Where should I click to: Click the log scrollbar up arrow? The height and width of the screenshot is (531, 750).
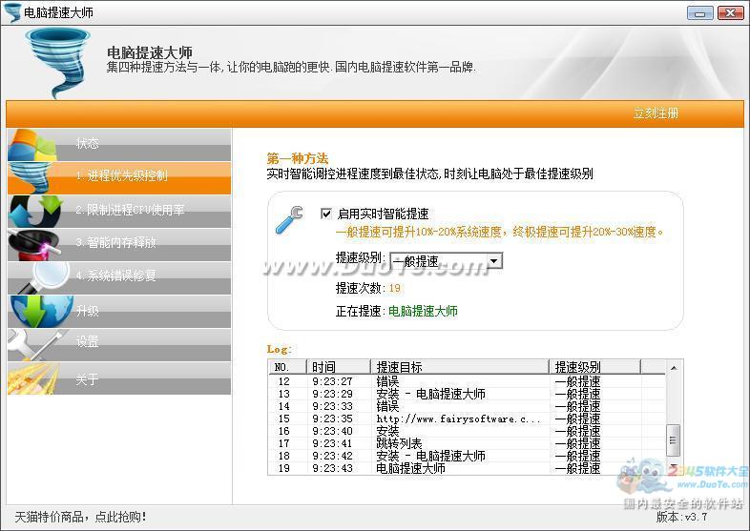click(674, 368)
